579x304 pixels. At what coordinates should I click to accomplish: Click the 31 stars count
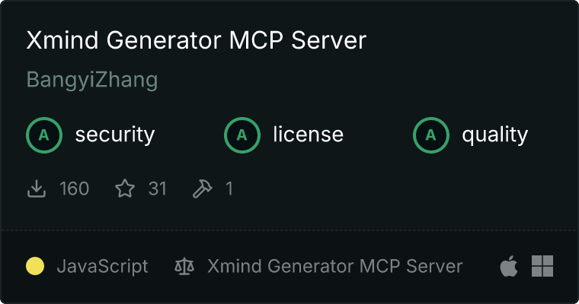point(157,188)
